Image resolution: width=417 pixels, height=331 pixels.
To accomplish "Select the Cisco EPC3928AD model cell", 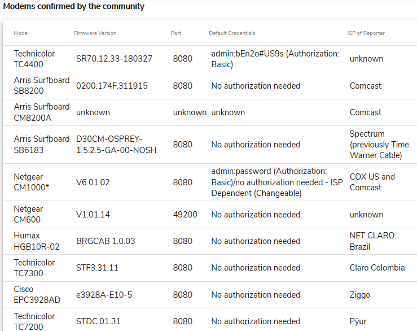I will click(37, 295).
